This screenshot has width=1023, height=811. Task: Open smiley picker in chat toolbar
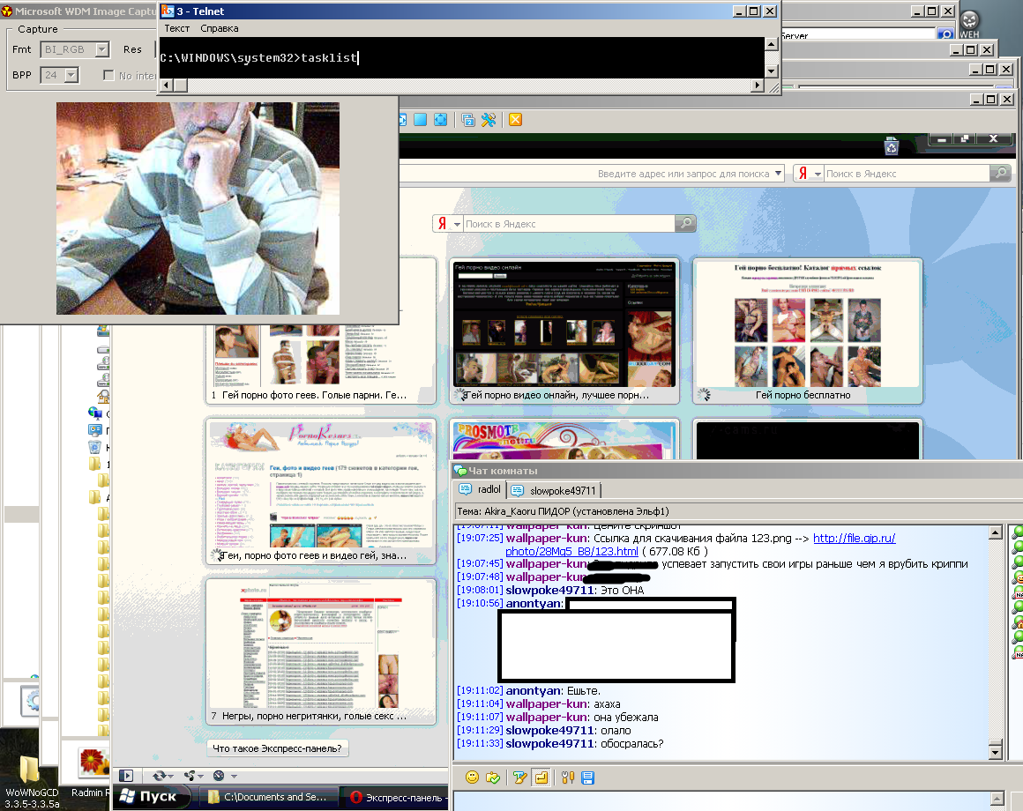point(472,778)
